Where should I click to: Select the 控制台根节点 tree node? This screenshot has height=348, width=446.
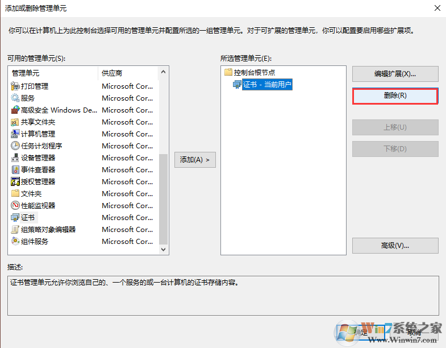[255, 72]
